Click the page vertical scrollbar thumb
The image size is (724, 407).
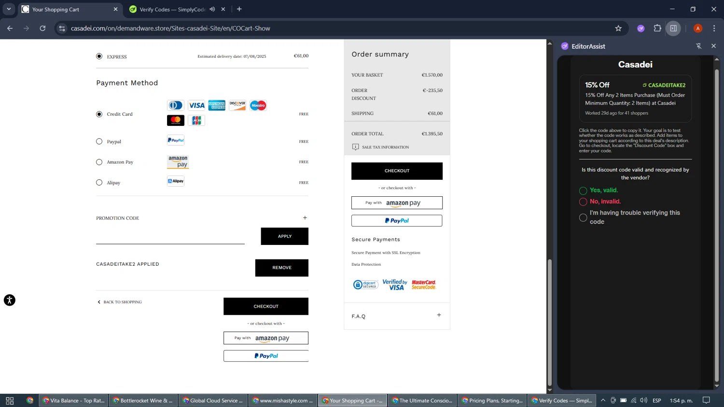549,323
